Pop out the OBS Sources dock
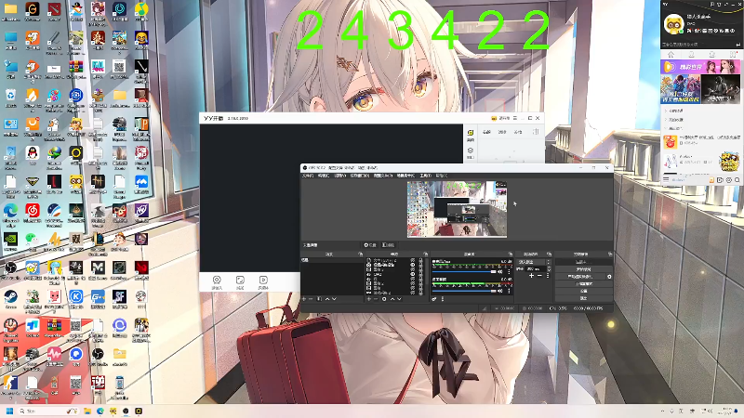 coord(426,254)
